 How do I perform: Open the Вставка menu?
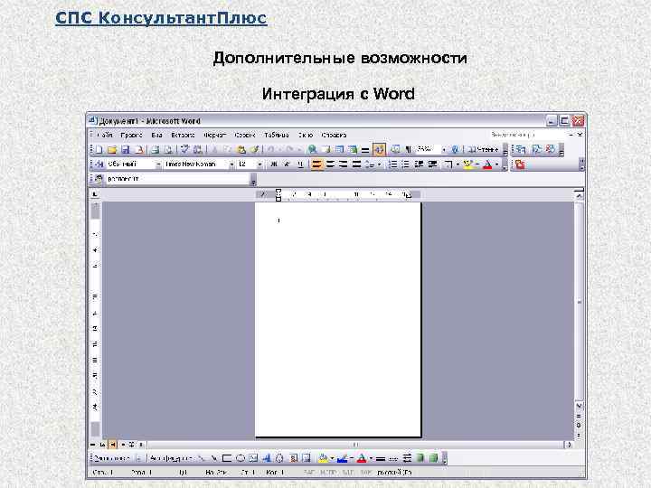click(x=183, y=135)
